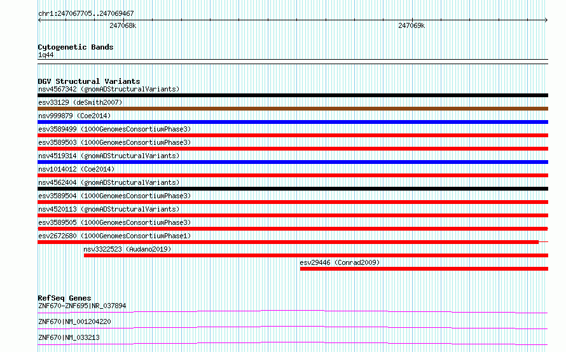Click nsv3322523 (Audano2019) label

click(127, 249)
